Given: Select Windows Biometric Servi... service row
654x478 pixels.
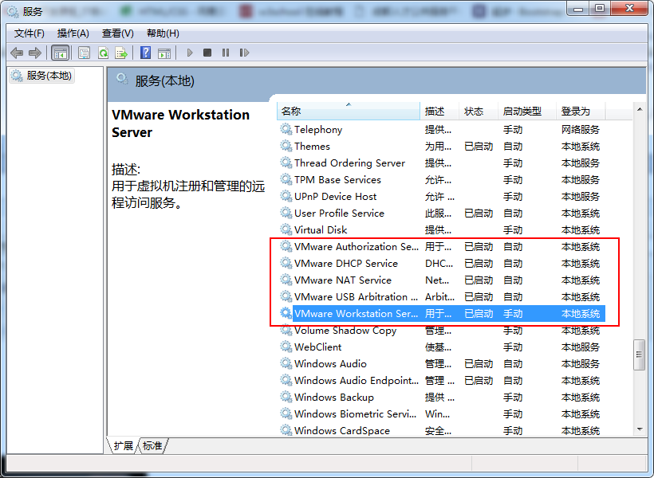Looking at the screenshot, I should click(x=442, y=413).
